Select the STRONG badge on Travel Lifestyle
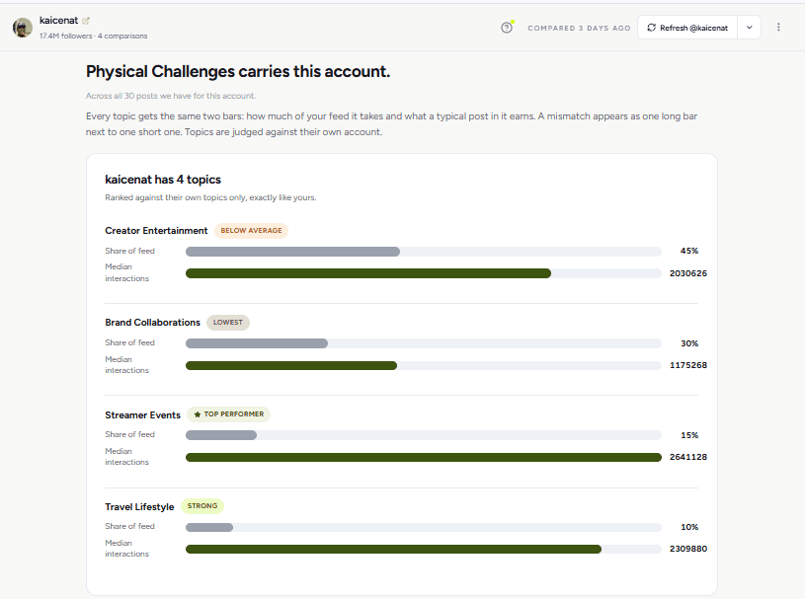 202,506
